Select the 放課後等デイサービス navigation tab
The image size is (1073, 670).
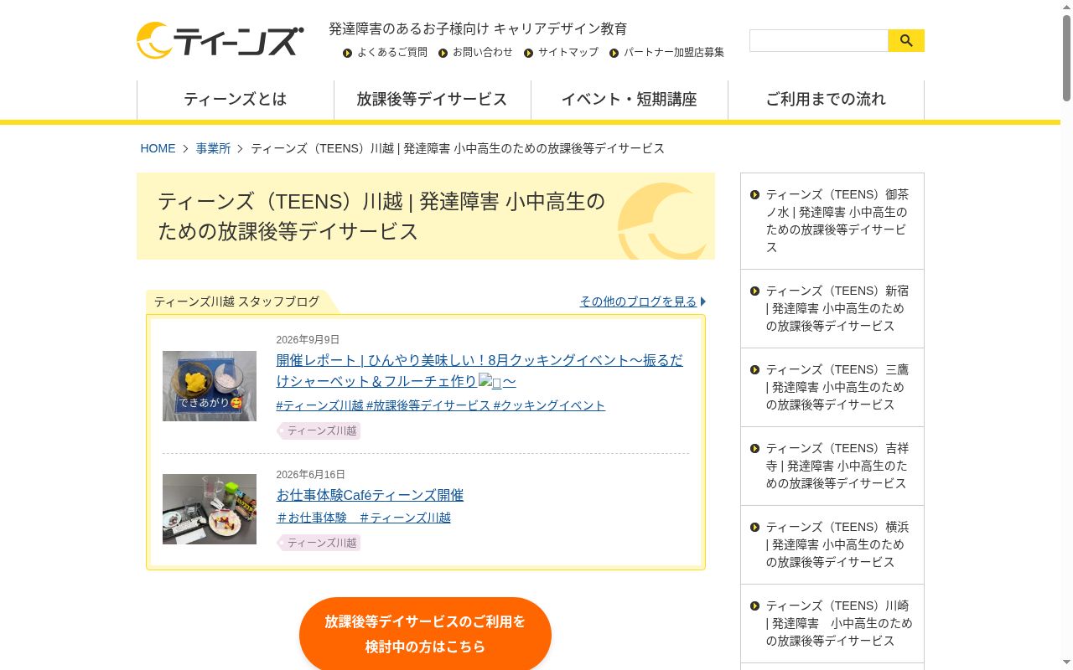(x=433, y=100)
